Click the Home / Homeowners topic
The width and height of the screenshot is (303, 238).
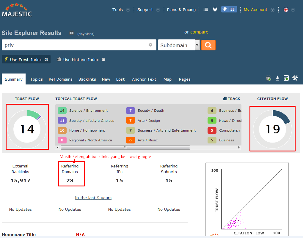pyautogui.click(x=87, y=130)
